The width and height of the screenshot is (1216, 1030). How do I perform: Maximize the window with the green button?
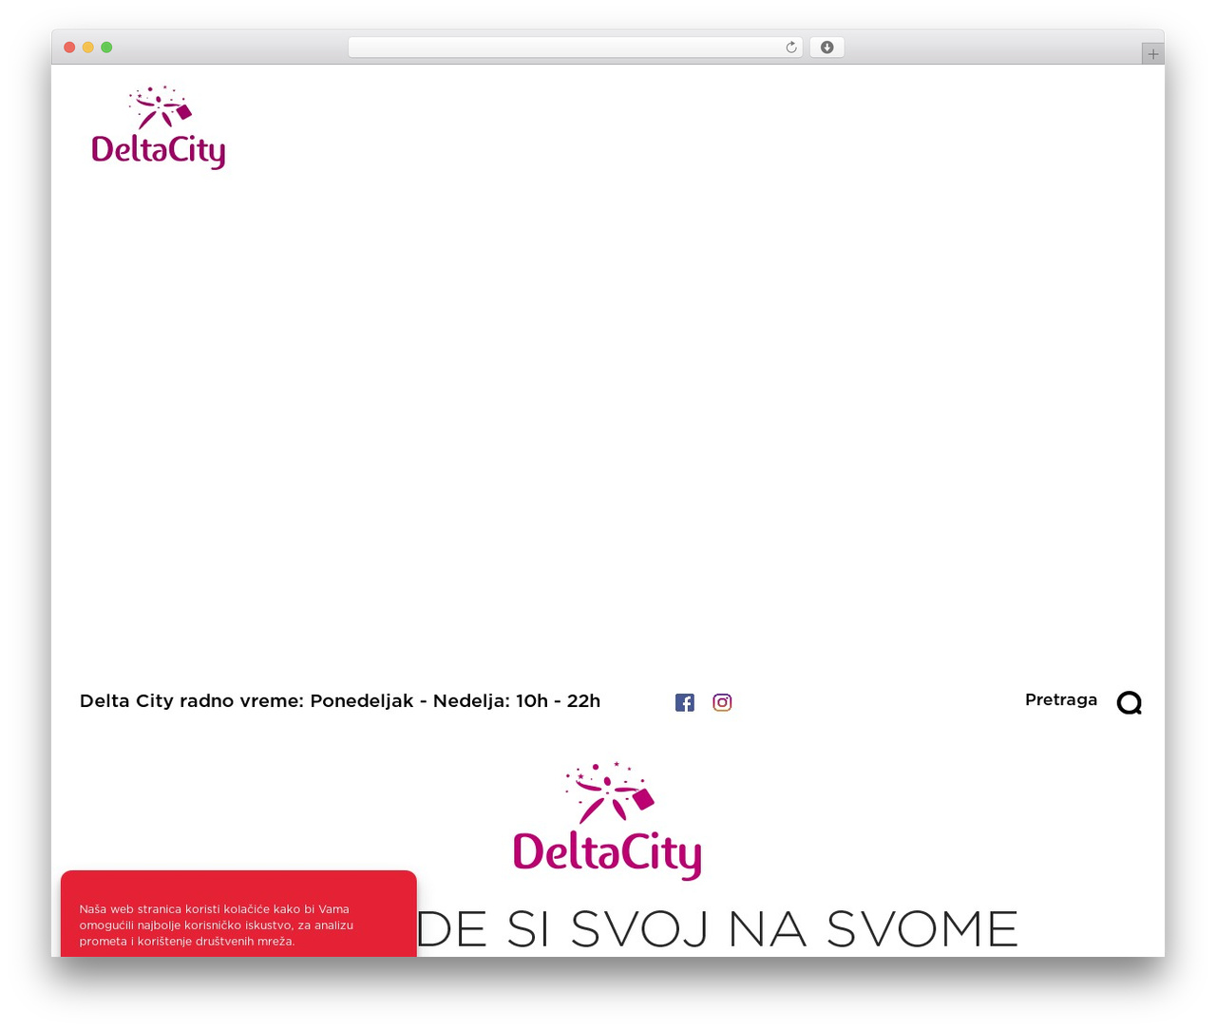106,48
